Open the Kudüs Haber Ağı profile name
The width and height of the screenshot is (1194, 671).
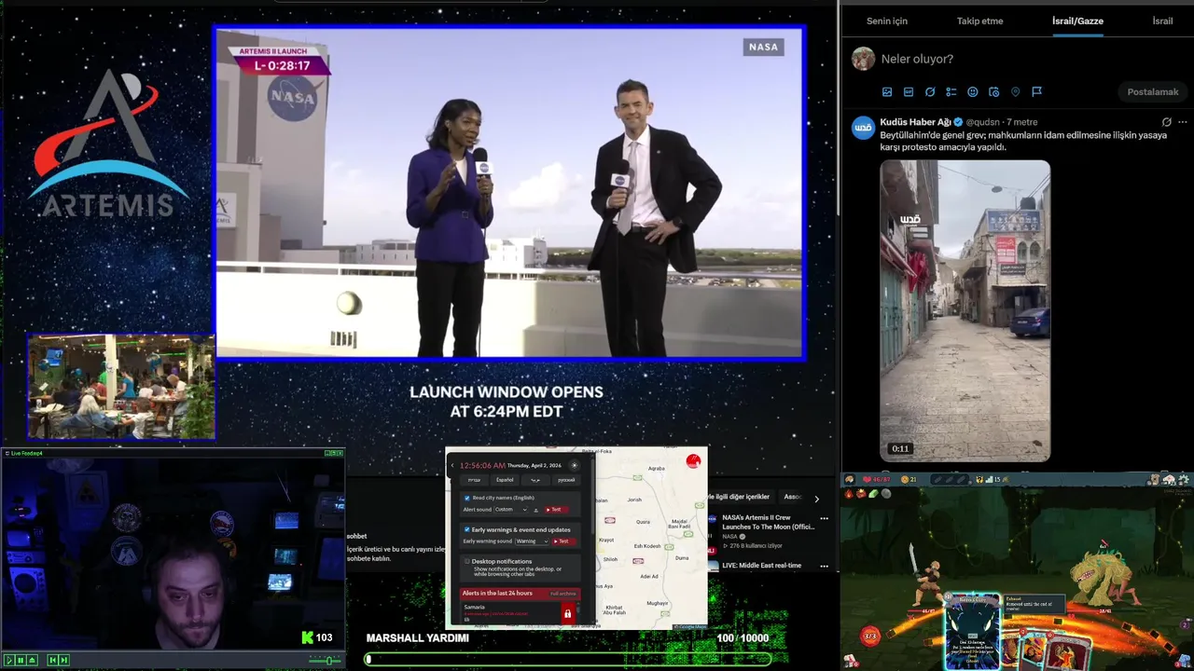[x=918, y=122]
